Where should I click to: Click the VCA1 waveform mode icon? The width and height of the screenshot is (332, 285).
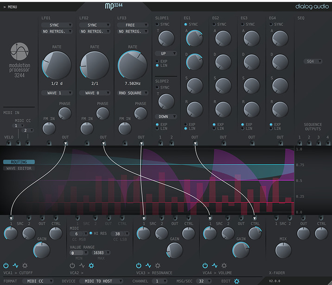click(x=15, y=266)
